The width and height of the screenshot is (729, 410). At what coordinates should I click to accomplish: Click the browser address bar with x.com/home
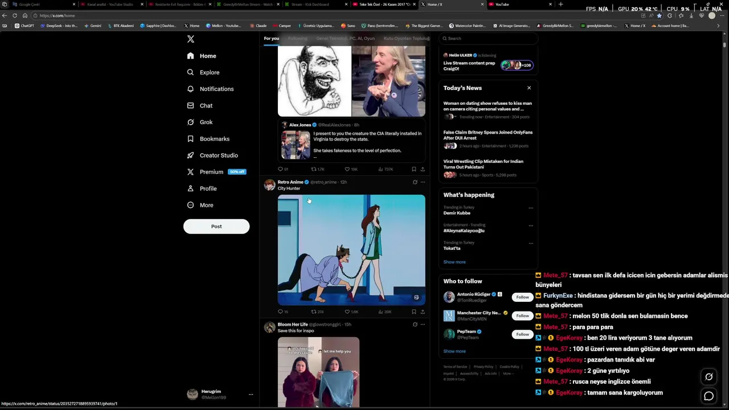[336, 15]
